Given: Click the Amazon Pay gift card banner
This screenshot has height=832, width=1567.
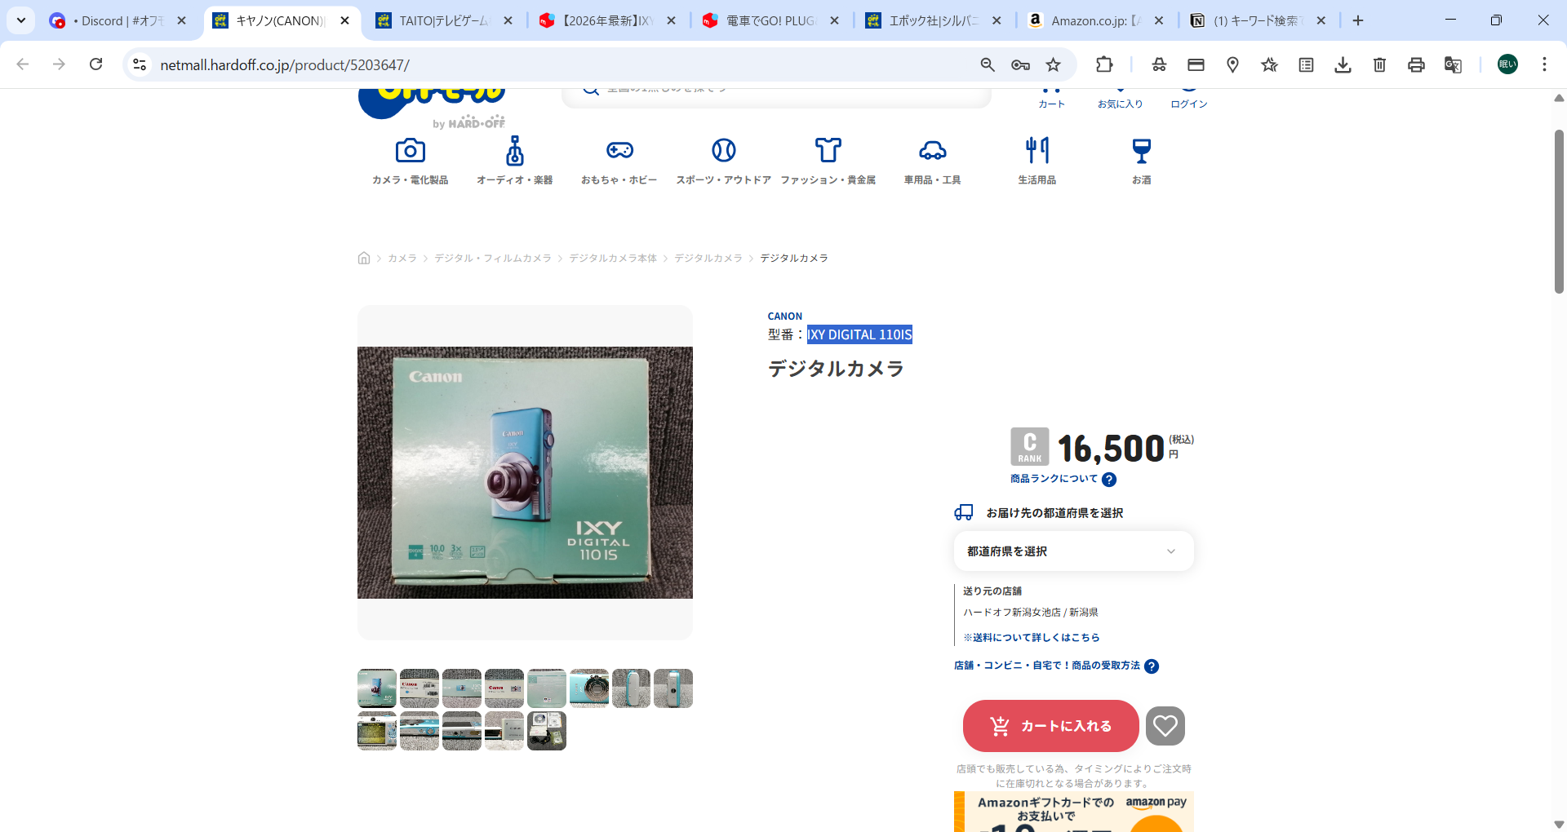Looking at the screenshot, I should pyautogui.click(x=1073, y=812).
